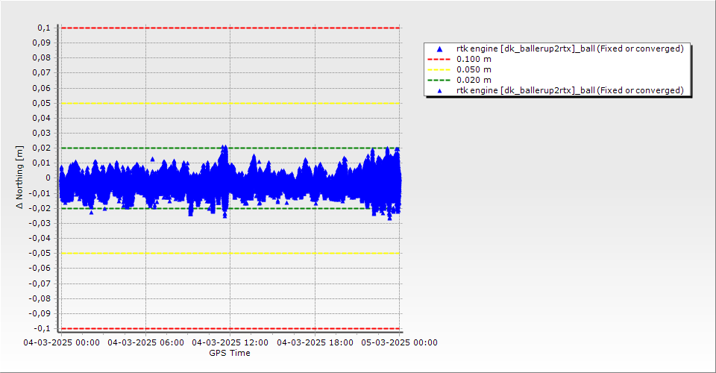Click the '-0,05' tick label
The image size is (716, 373).
point(40,254)
